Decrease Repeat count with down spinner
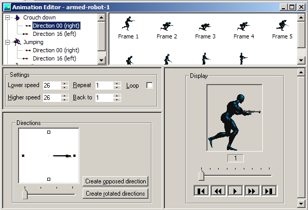Viewport: 308px width, 210px height. pyautogui.click(x=117, y=88)
